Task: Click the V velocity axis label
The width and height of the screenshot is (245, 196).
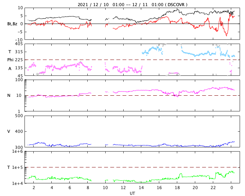Action: 9,131
